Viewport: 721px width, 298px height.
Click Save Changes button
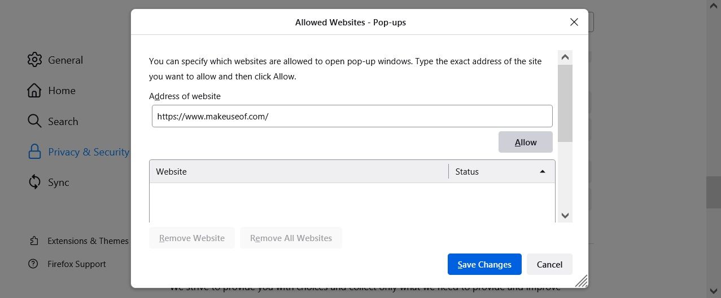pos(484,264)
